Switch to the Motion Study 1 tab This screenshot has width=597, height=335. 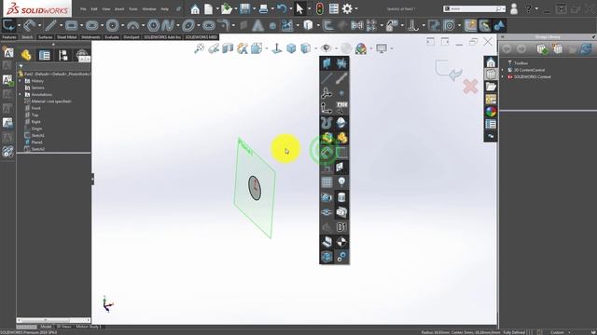coord(89,327)
